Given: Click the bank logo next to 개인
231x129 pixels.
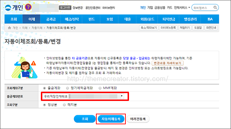Looking at the screenshot, I should [x=8, y=8].
